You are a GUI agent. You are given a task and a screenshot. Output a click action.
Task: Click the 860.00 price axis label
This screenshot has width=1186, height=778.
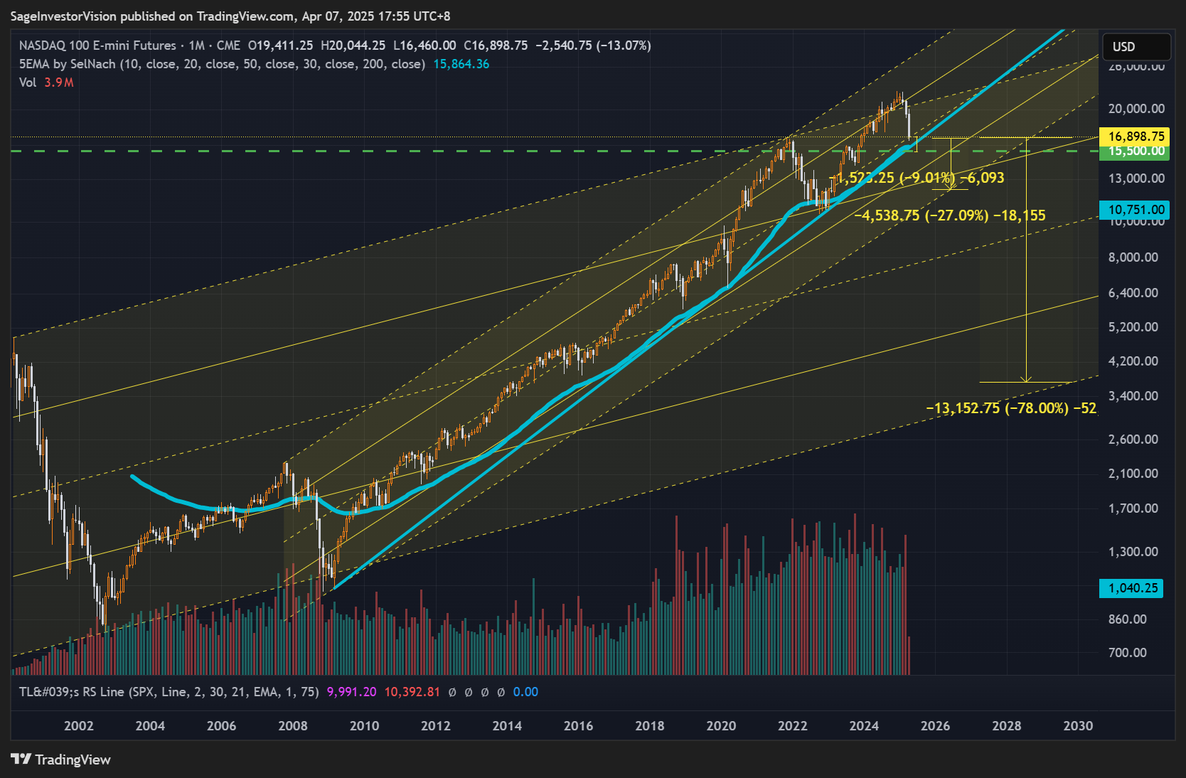tap(1128, 619)
